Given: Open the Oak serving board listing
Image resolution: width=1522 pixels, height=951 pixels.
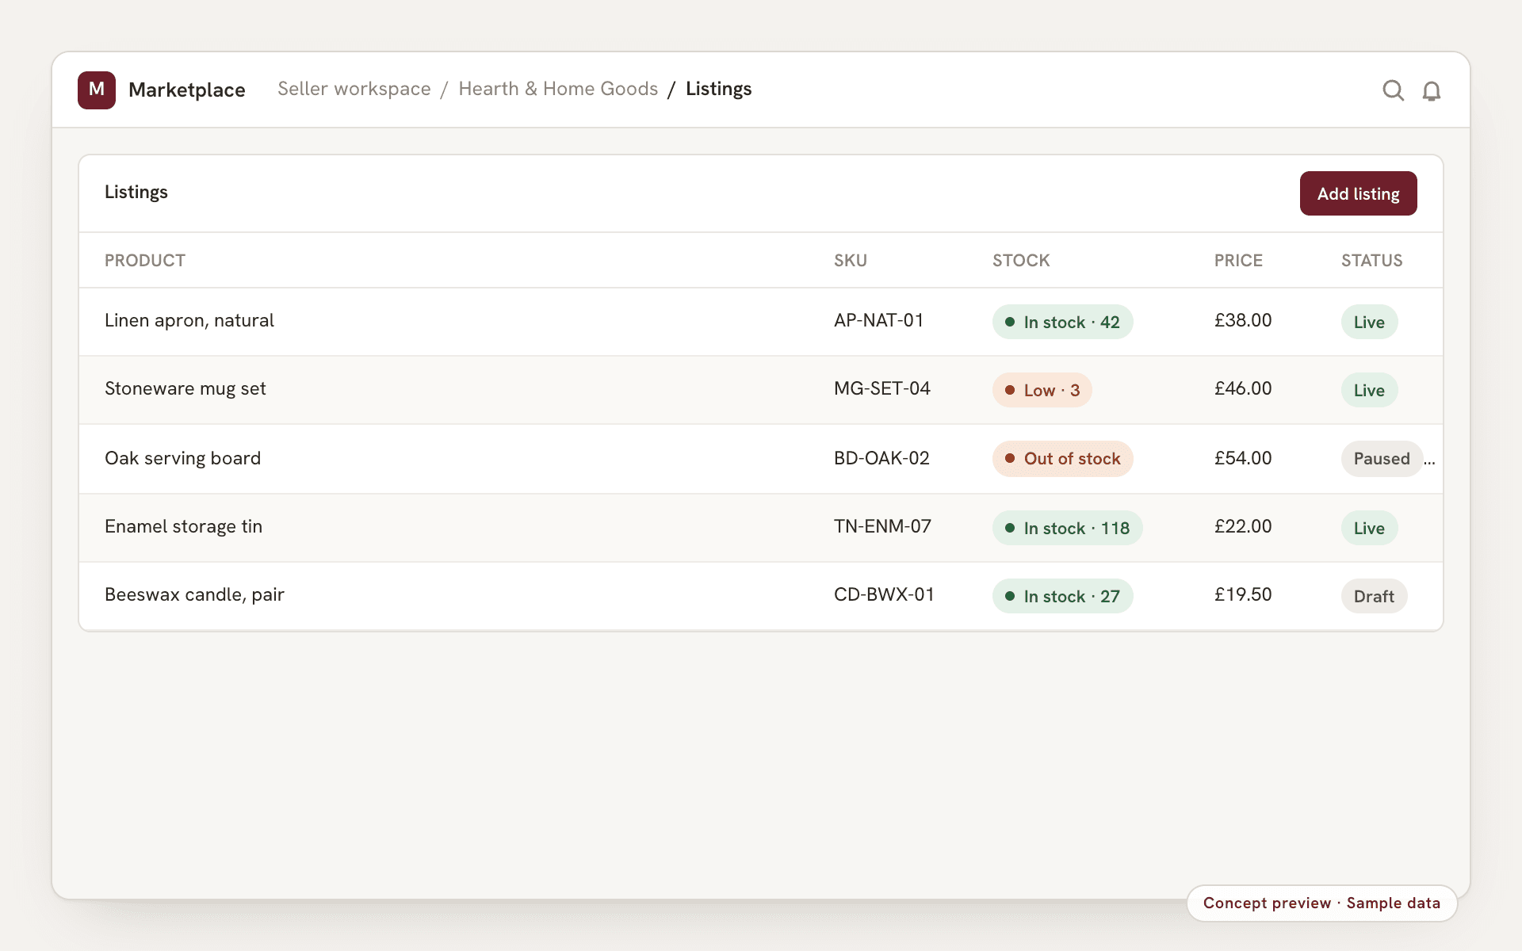Looking at the screenshot, I should pos(182,458).
